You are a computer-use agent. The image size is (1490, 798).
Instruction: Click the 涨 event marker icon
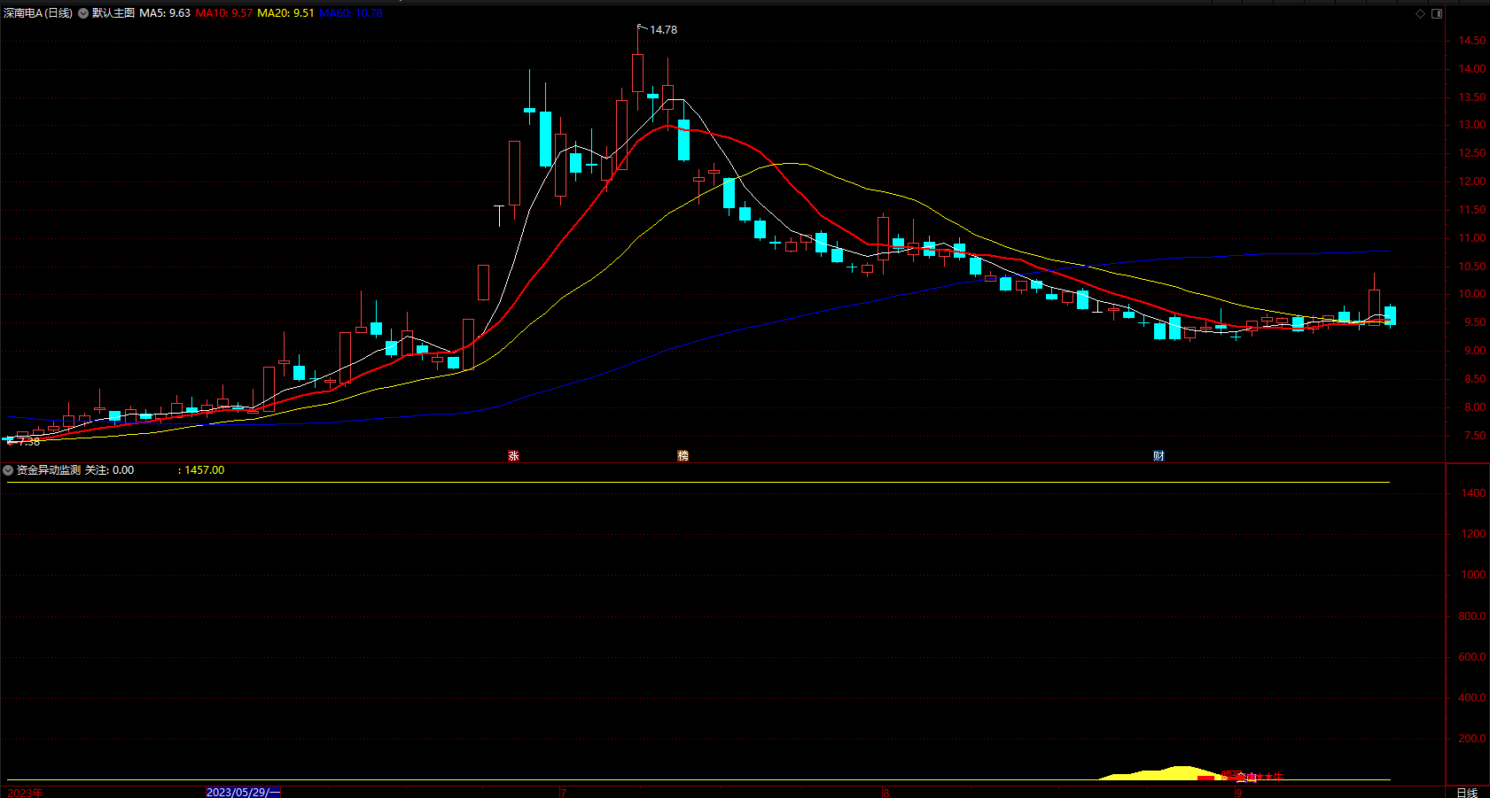click(x=513, y=455)
